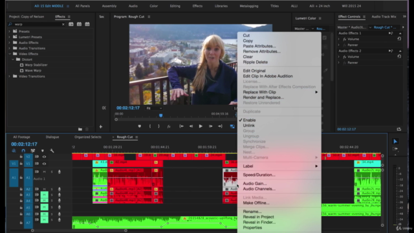Mute audio track A5

[x=44, y=207]
